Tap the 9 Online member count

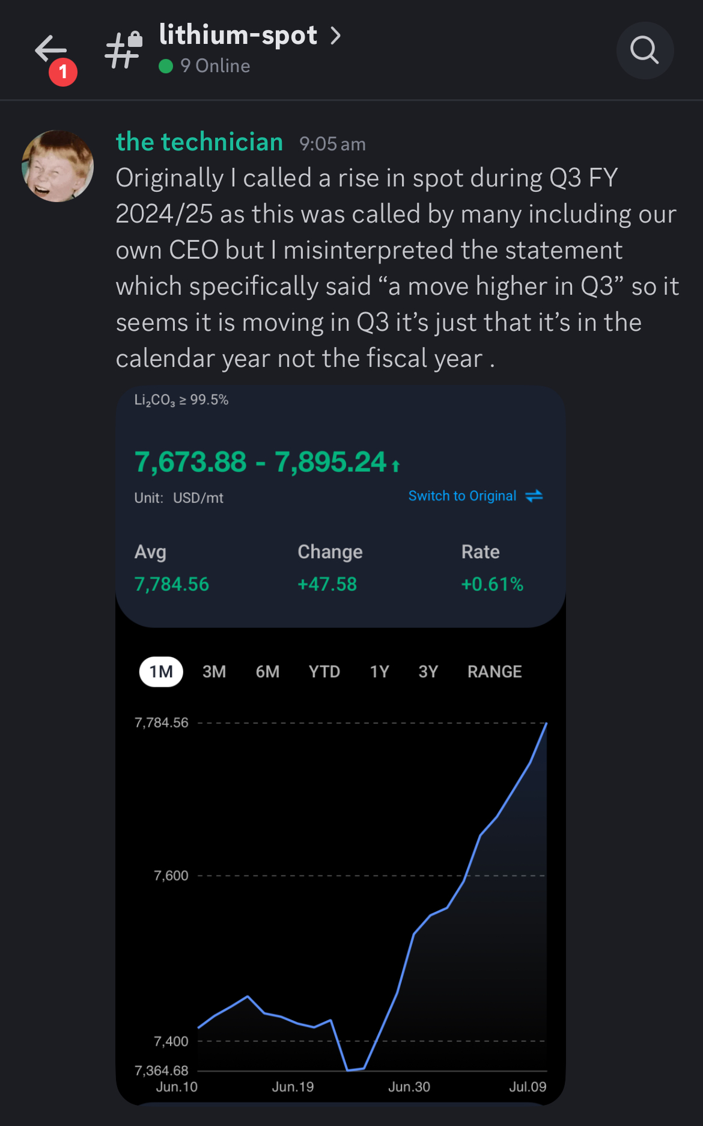point(215,66)
